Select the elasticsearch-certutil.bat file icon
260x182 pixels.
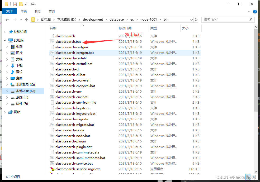[x=52, y=64]
